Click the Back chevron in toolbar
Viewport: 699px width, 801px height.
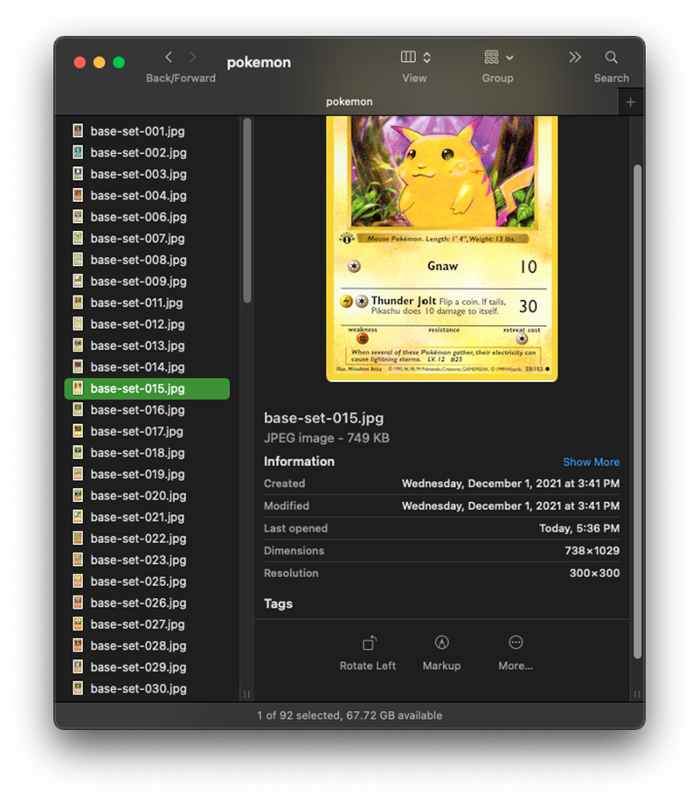pyautogui.click(x=169, y=57)
